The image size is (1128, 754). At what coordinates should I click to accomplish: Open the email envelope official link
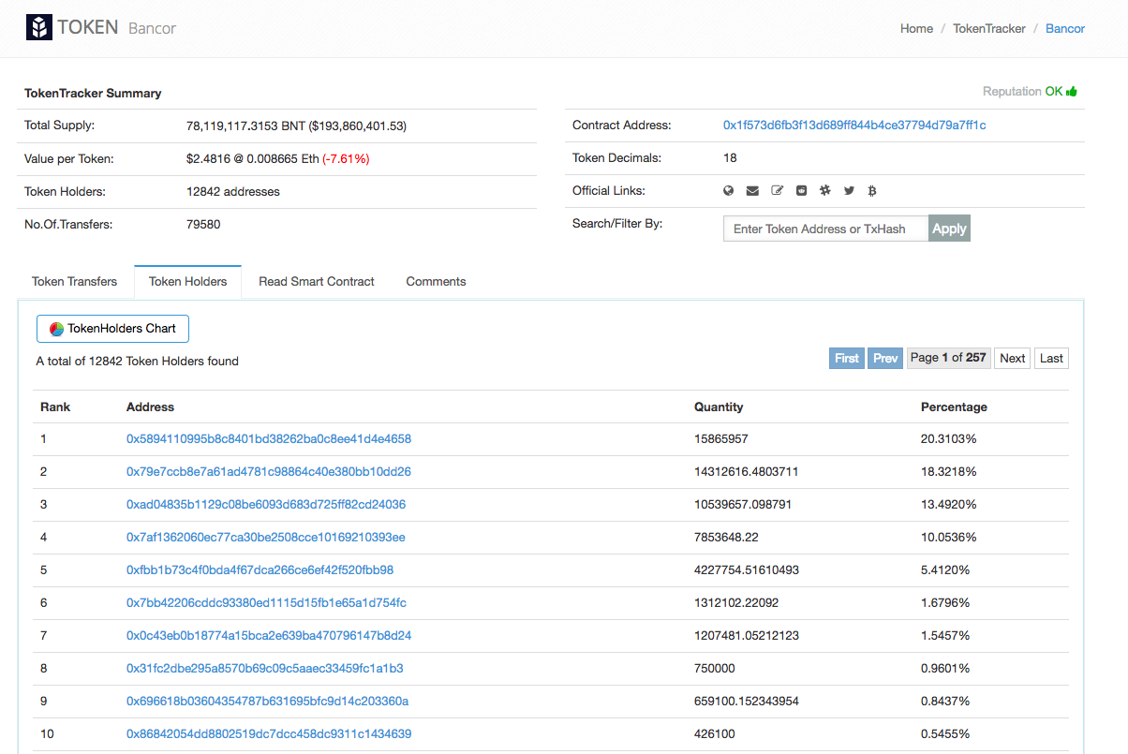(x=752, y=190)
